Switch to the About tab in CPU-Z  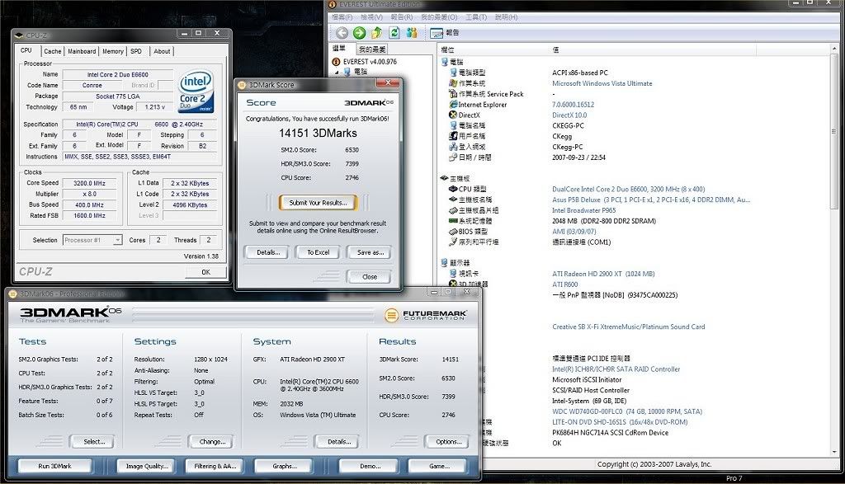click(162, 51)
